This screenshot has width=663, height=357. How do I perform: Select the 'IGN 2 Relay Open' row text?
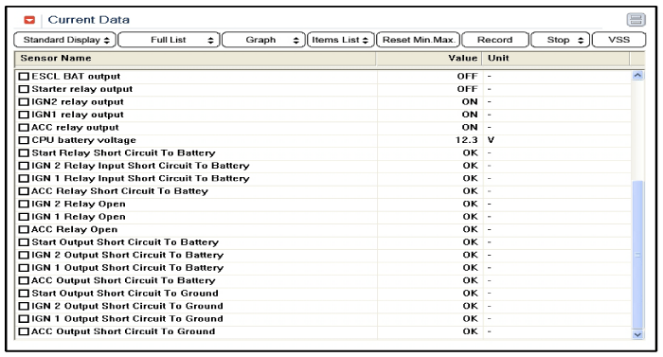coord(79,204)
